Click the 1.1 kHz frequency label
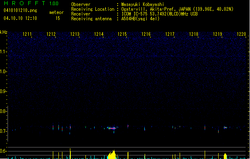The image size is (250, 159). pos(3,52)
